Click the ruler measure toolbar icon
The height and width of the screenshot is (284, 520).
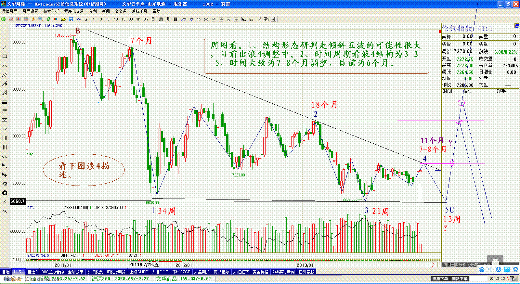coord(251,19)
